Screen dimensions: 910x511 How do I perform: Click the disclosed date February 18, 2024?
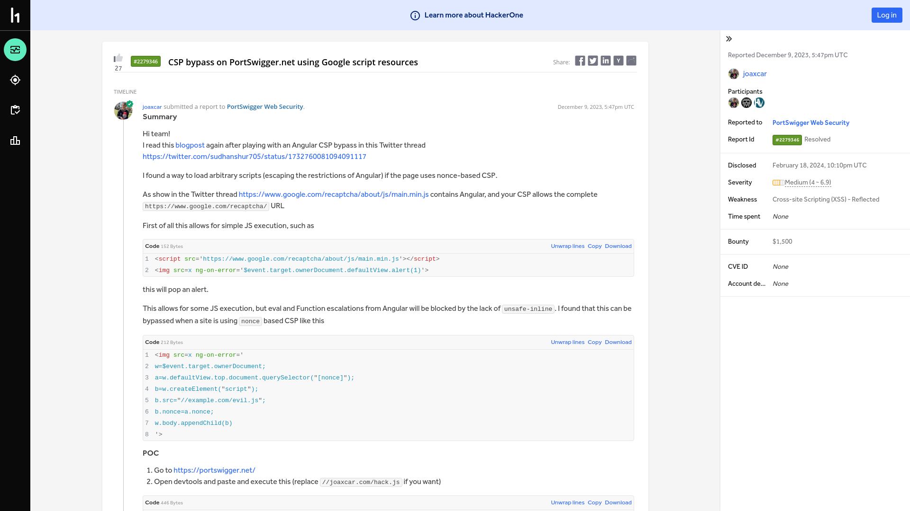tap(819, 166)
